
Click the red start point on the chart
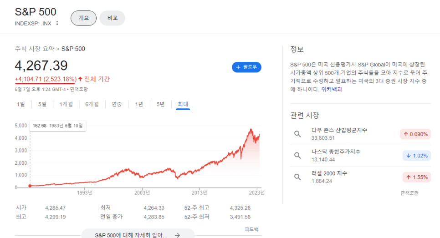(x=30, y=186)
